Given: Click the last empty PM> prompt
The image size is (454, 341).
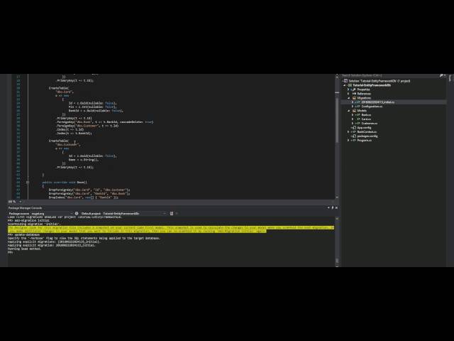Looking at the screenshot, I should (x=11, y=252).
